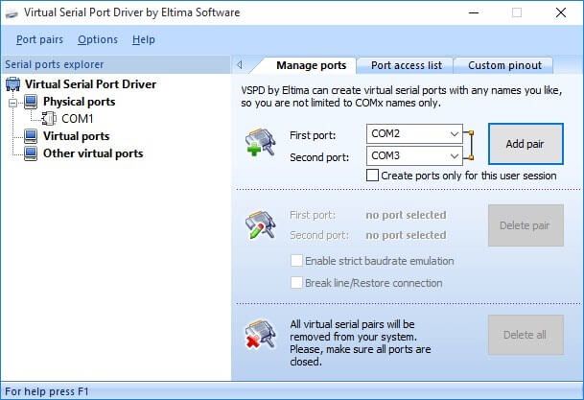Click the VSPD by Eltima description text
This screenshot has width=584, height=400.
click(401, 97)
